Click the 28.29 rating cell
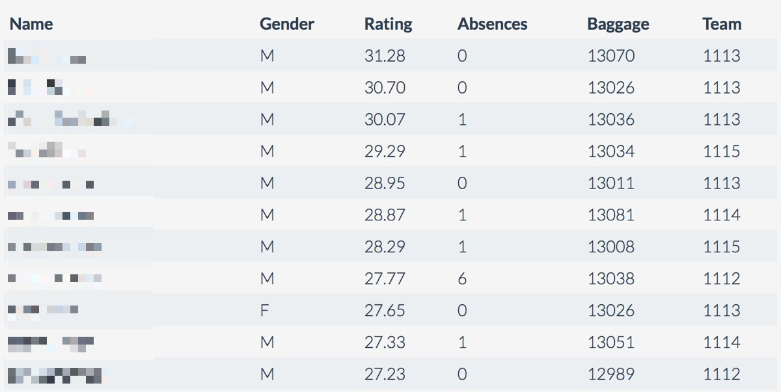The width and height of the screenshot is (781, 392). [x=385, y=247]
